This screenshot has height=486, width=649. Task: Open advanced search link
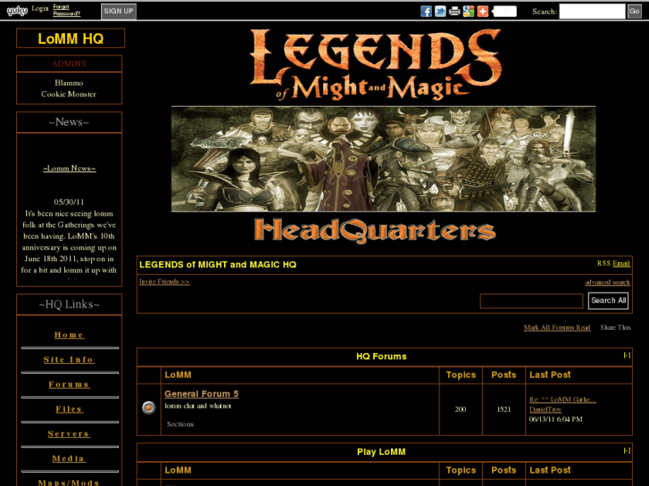tap(607, 282)
